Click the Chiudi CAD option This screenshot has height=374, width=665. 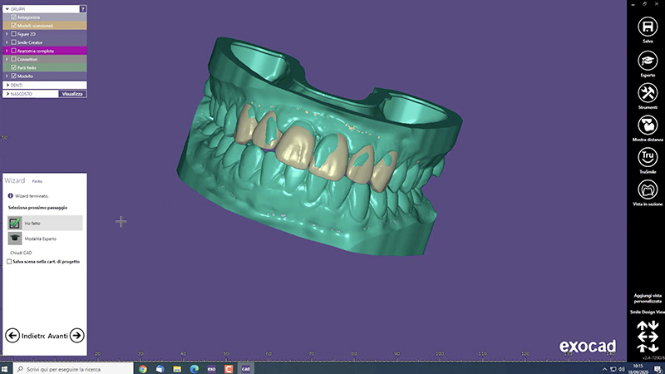22,251
